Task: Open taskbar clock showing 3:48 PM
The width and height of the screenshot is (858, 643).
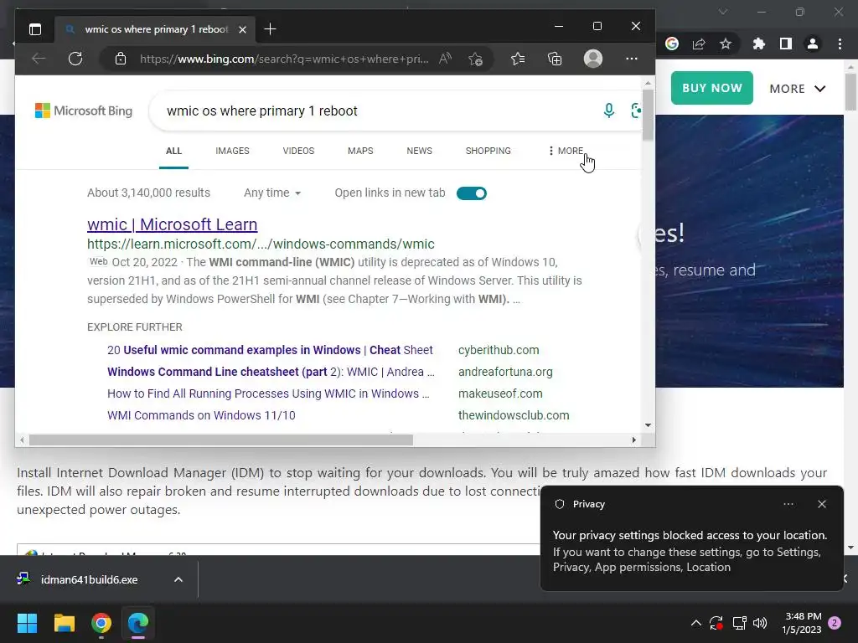Action: (802, 623)
